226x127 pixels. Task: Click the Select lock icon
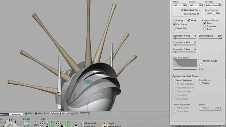[x=26, y=114]
